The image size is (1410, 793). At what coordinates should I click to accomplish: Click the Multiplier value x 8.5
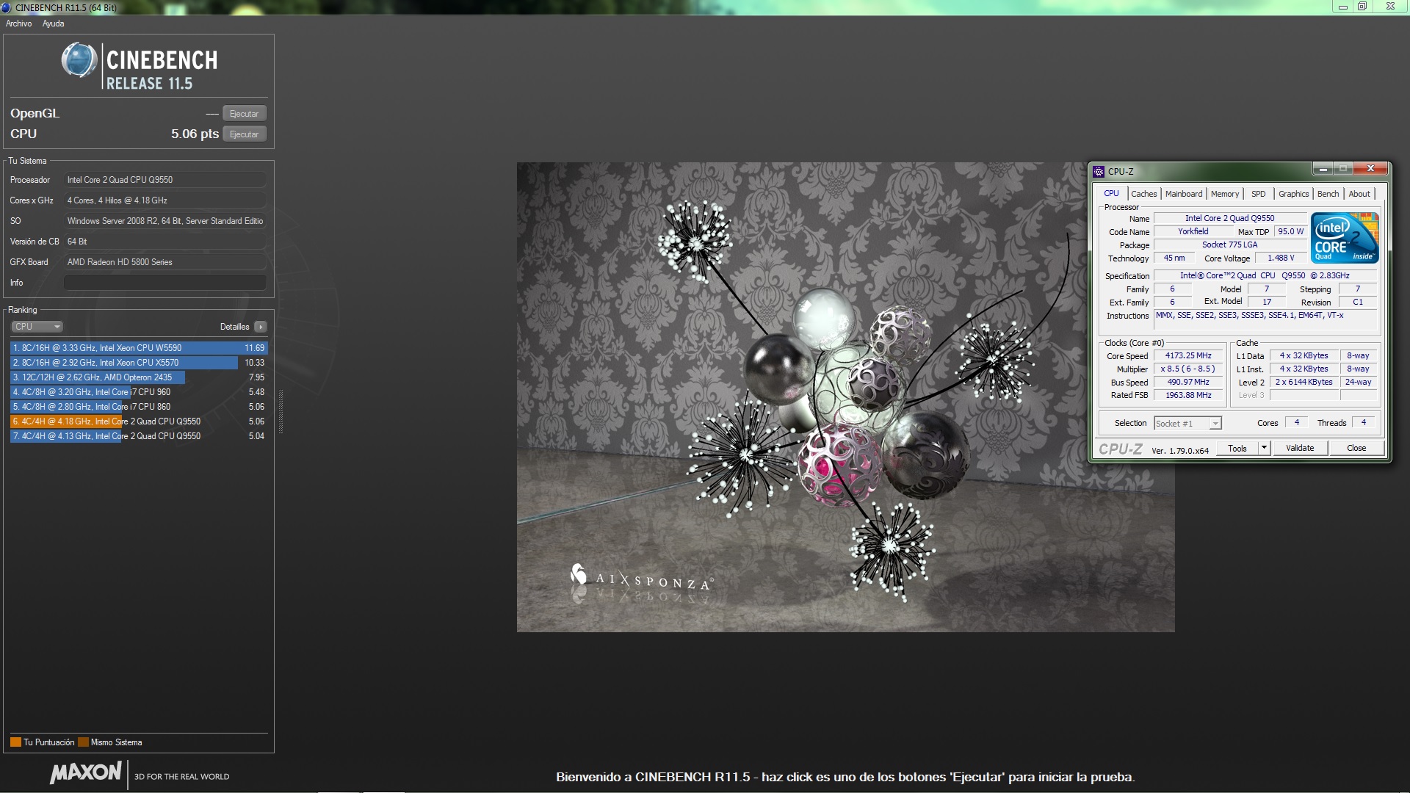pyautogui.click(x=1188, y=369)
